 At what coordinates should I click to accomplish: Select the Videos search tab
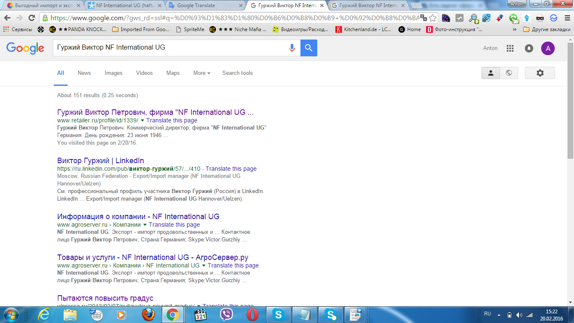tap(145, 73)
